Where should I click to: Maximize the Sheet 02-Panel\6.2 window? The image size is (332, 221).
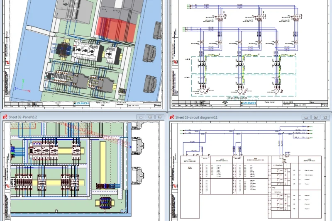(150, 117)
